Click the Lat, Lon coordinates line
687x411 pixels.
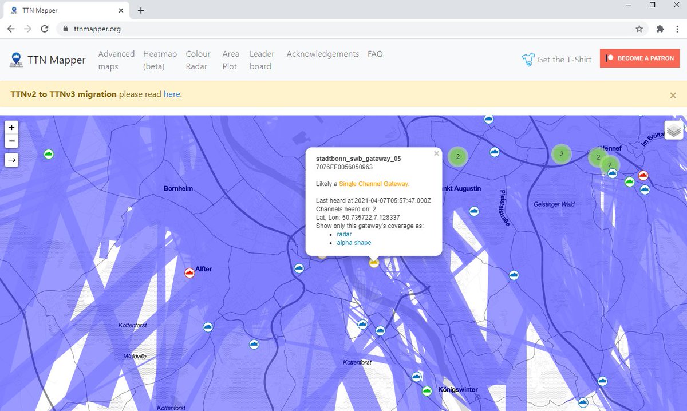358,218
